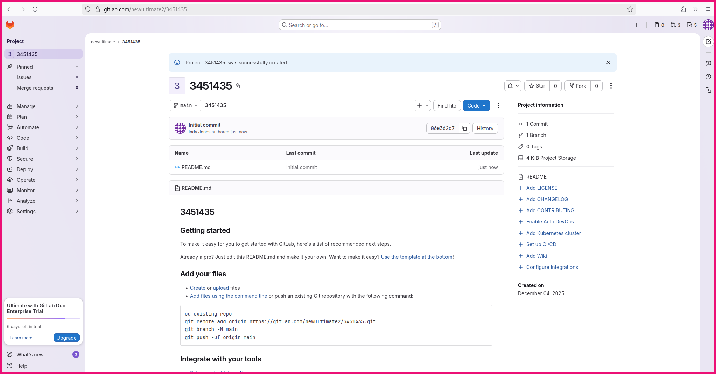
Task: Click Add Kubernetes cluster link
Action: (x=554, y=233)
